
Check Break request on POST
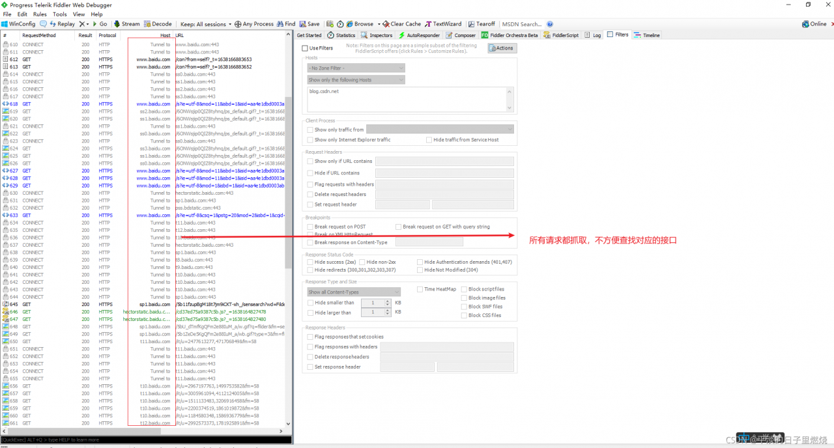pos(310,227)
